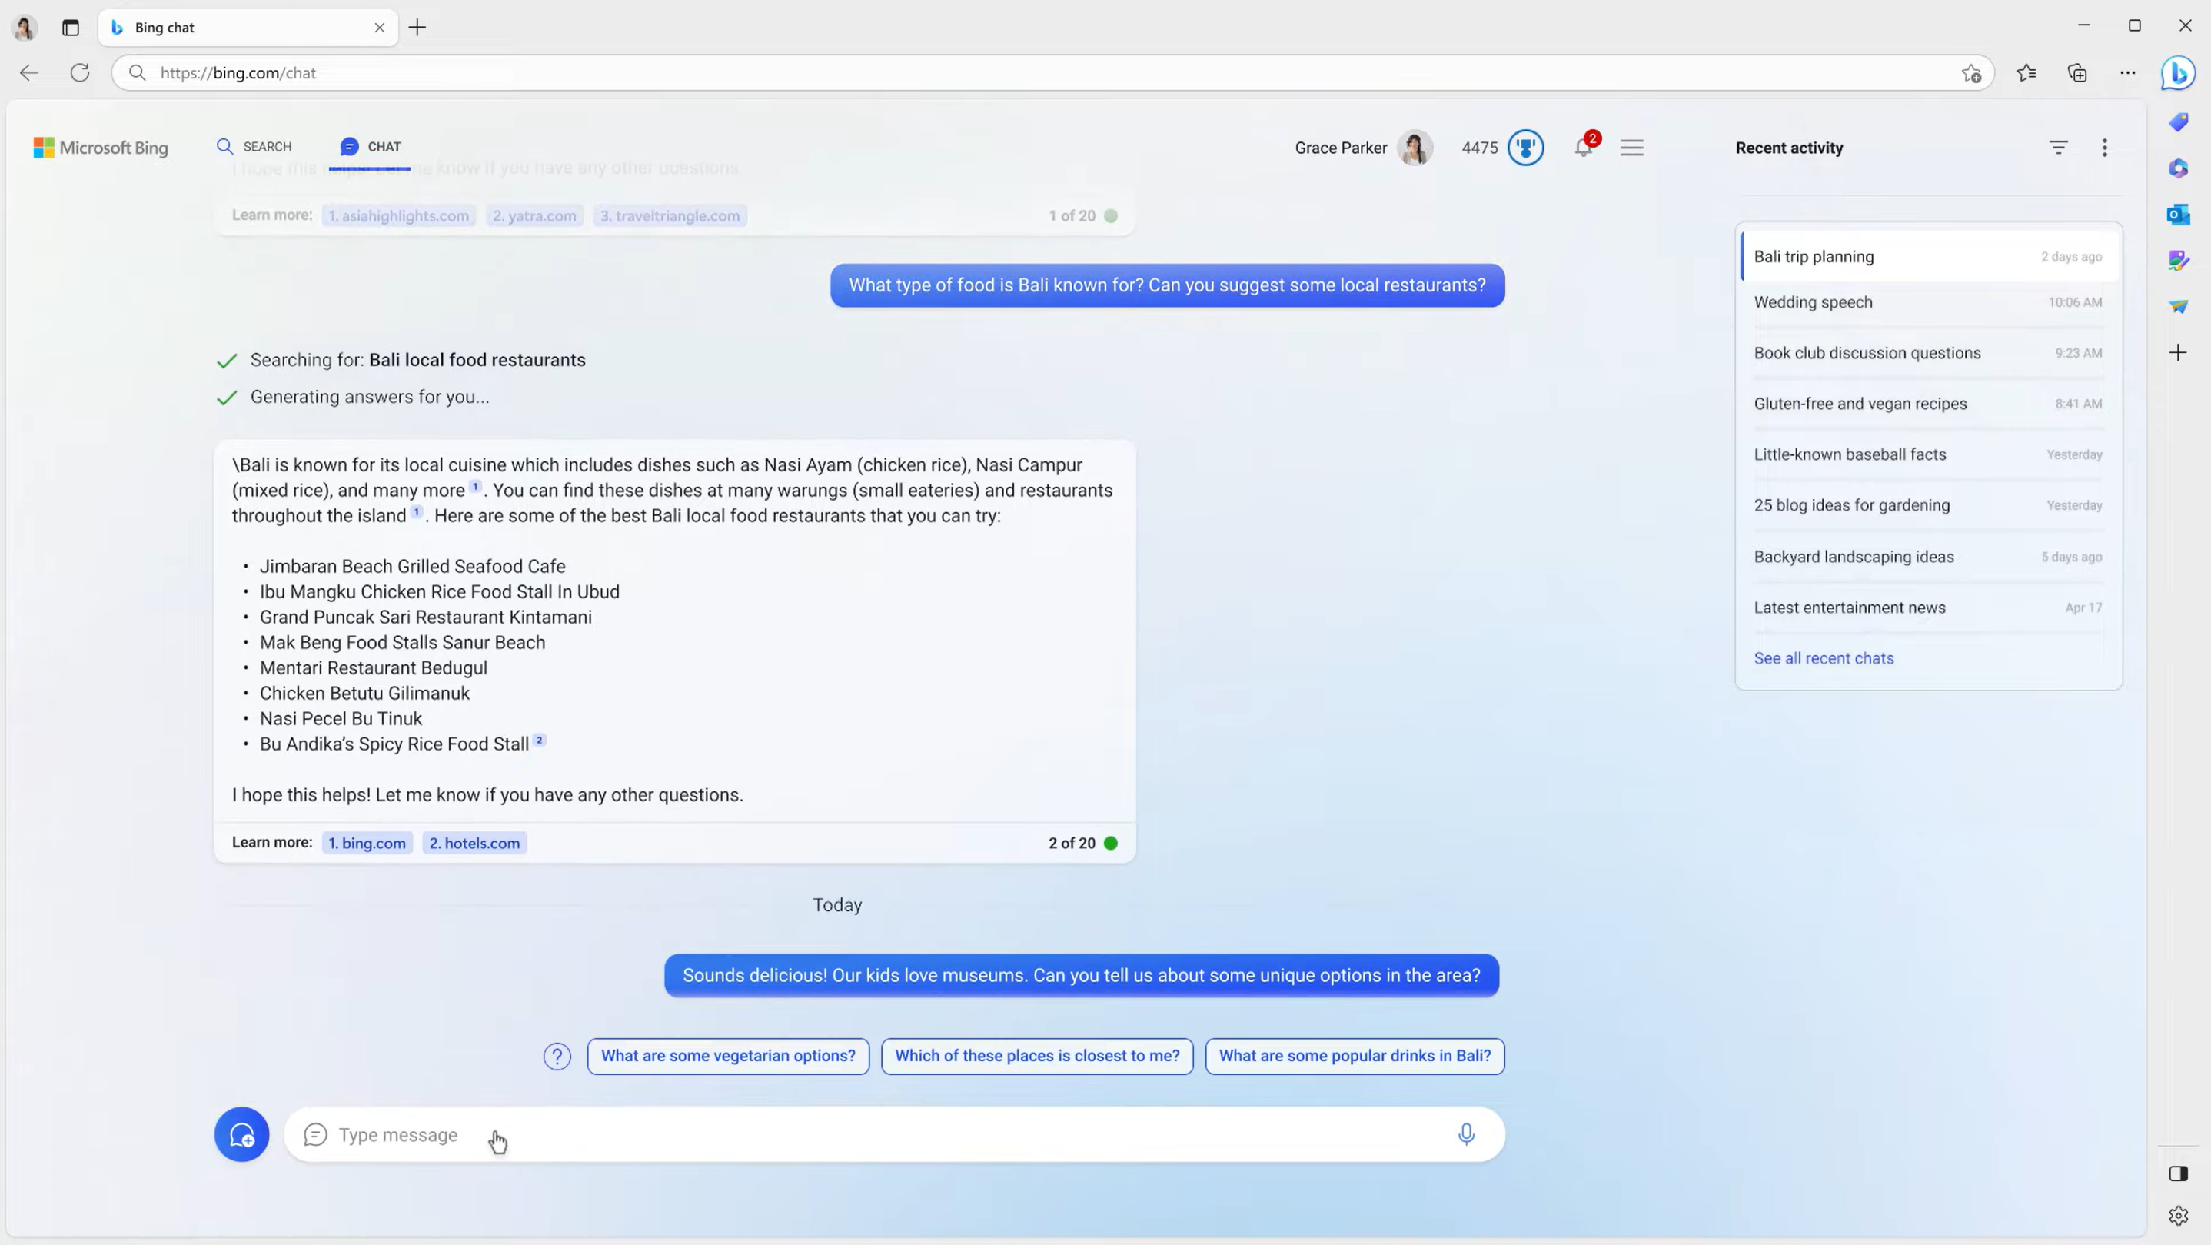Open Latest entertainment news chat
2211x1245 pixels.
click(x=1929, y=607)
